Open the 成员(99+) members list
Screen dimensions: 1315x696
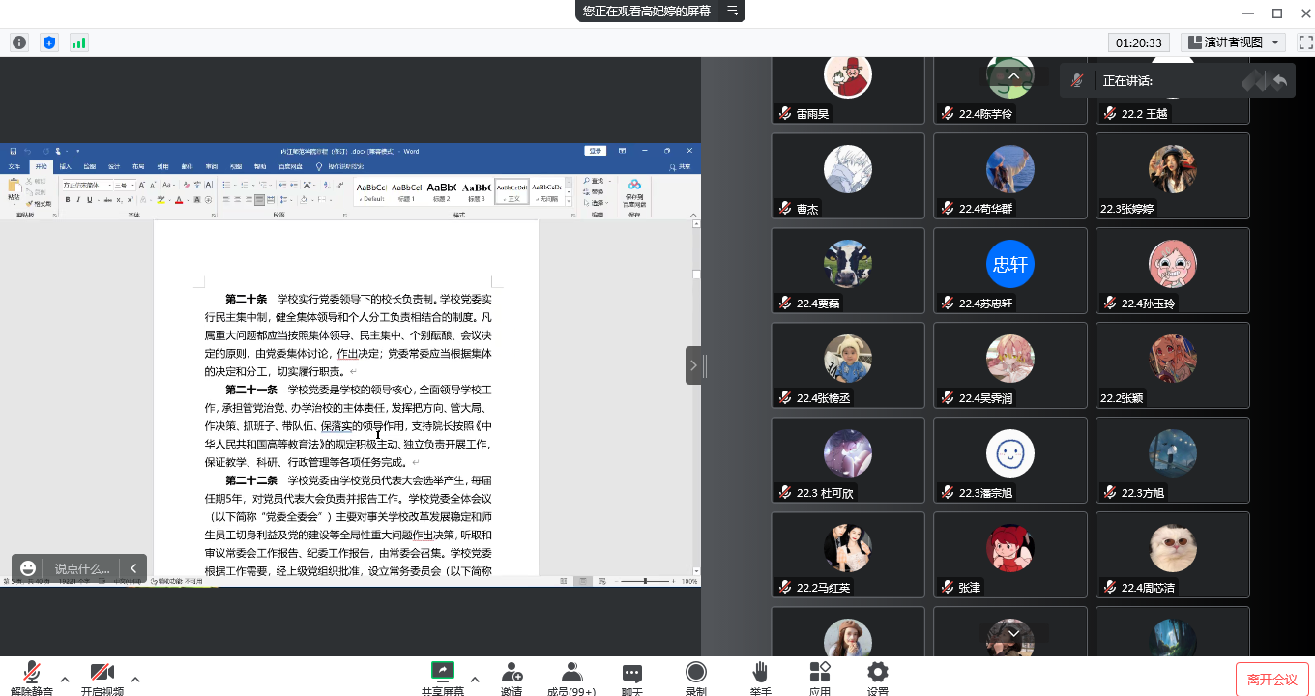coord(571,677)
